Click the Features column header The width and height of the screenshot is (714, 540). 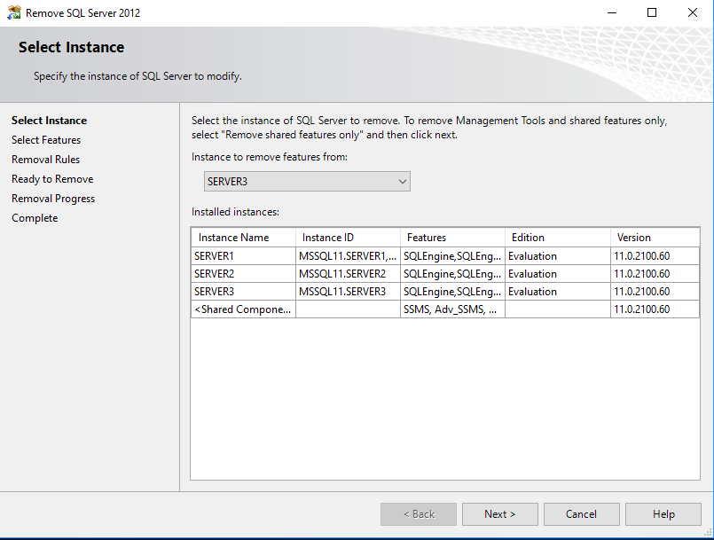pyautogui.click(x=452, y=237)
